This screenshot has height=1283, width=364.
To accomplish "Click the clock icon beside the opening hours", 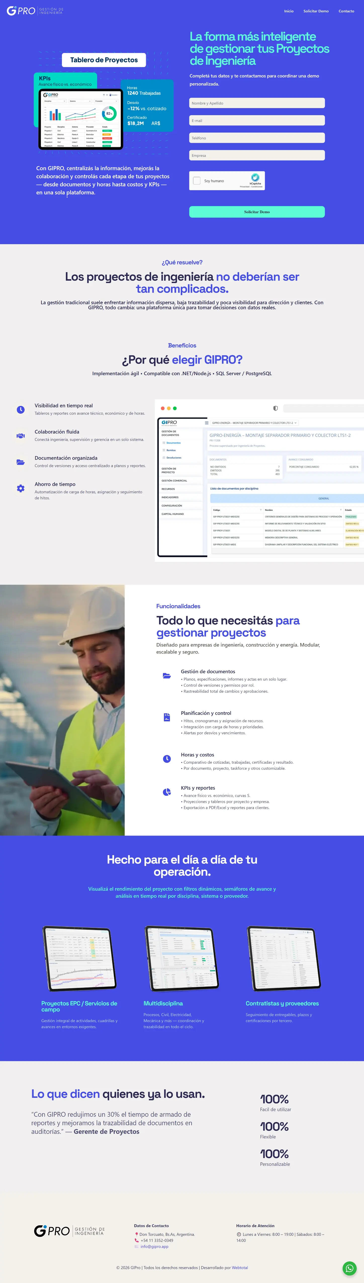I will (239, 1234).
